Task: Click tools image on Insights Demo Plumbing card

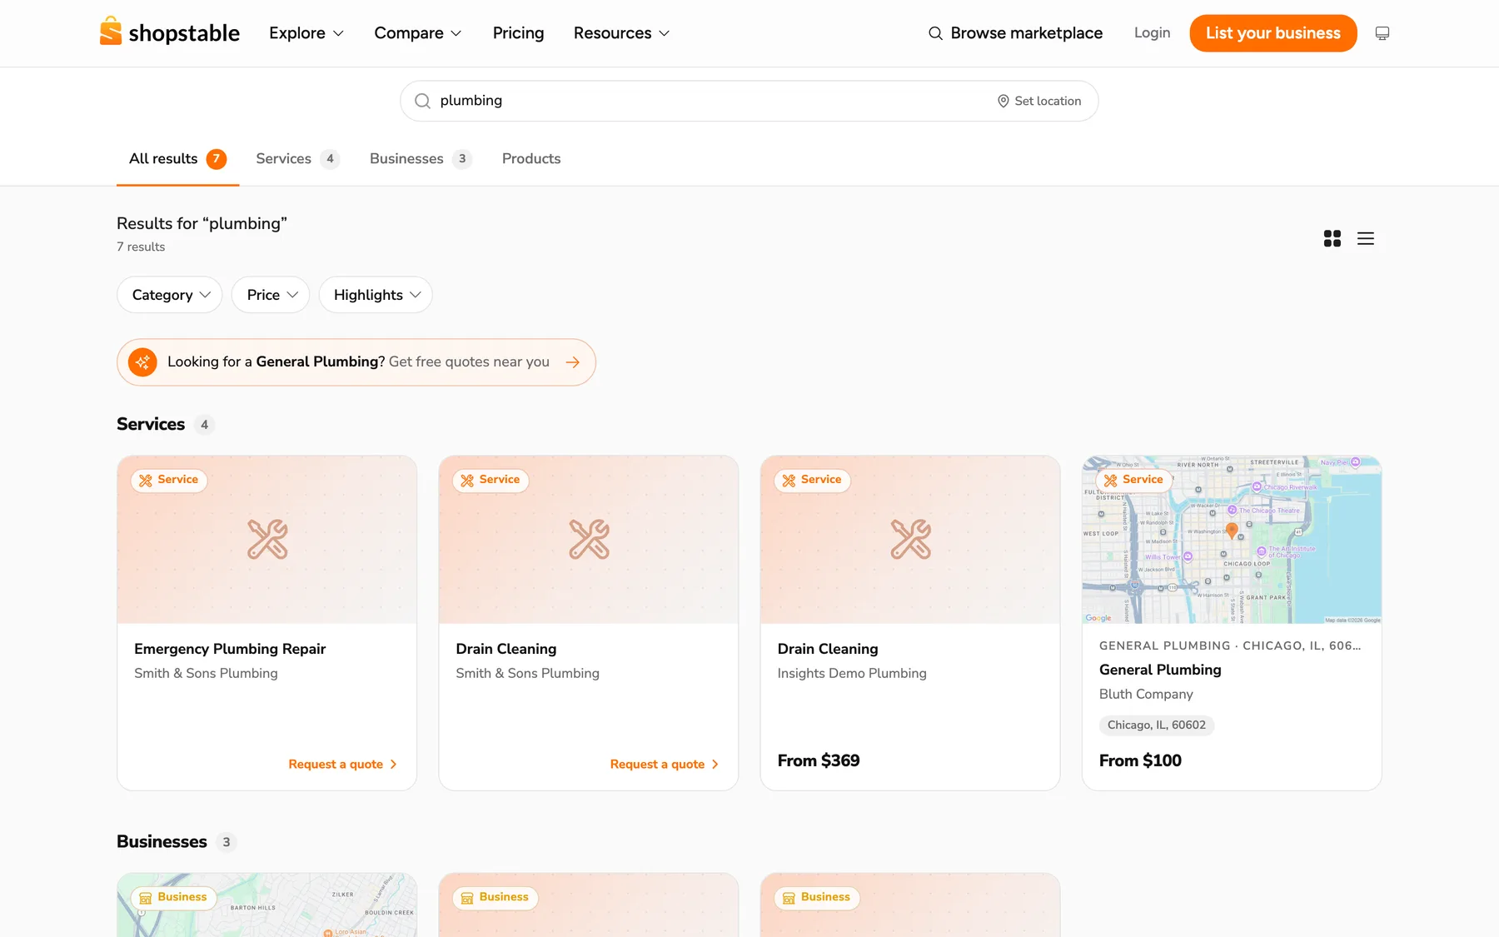Action: click(910, 539)
